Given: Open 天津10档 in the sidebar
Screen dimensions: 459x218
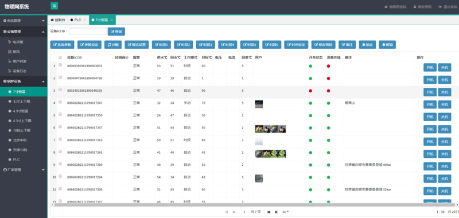Looking at the screenshot, I should [x=24, y=150].
